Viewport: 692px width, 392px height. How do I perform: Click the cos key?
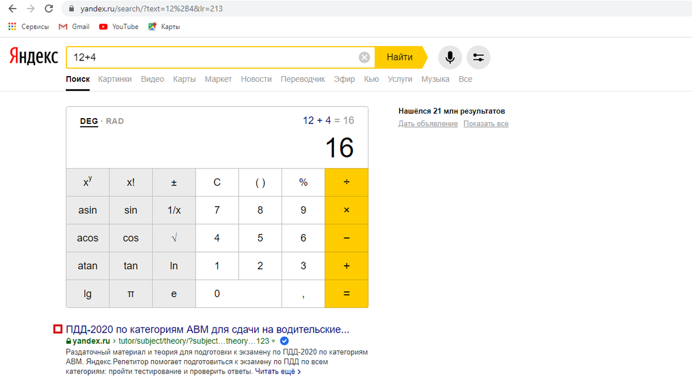point(131,238)
